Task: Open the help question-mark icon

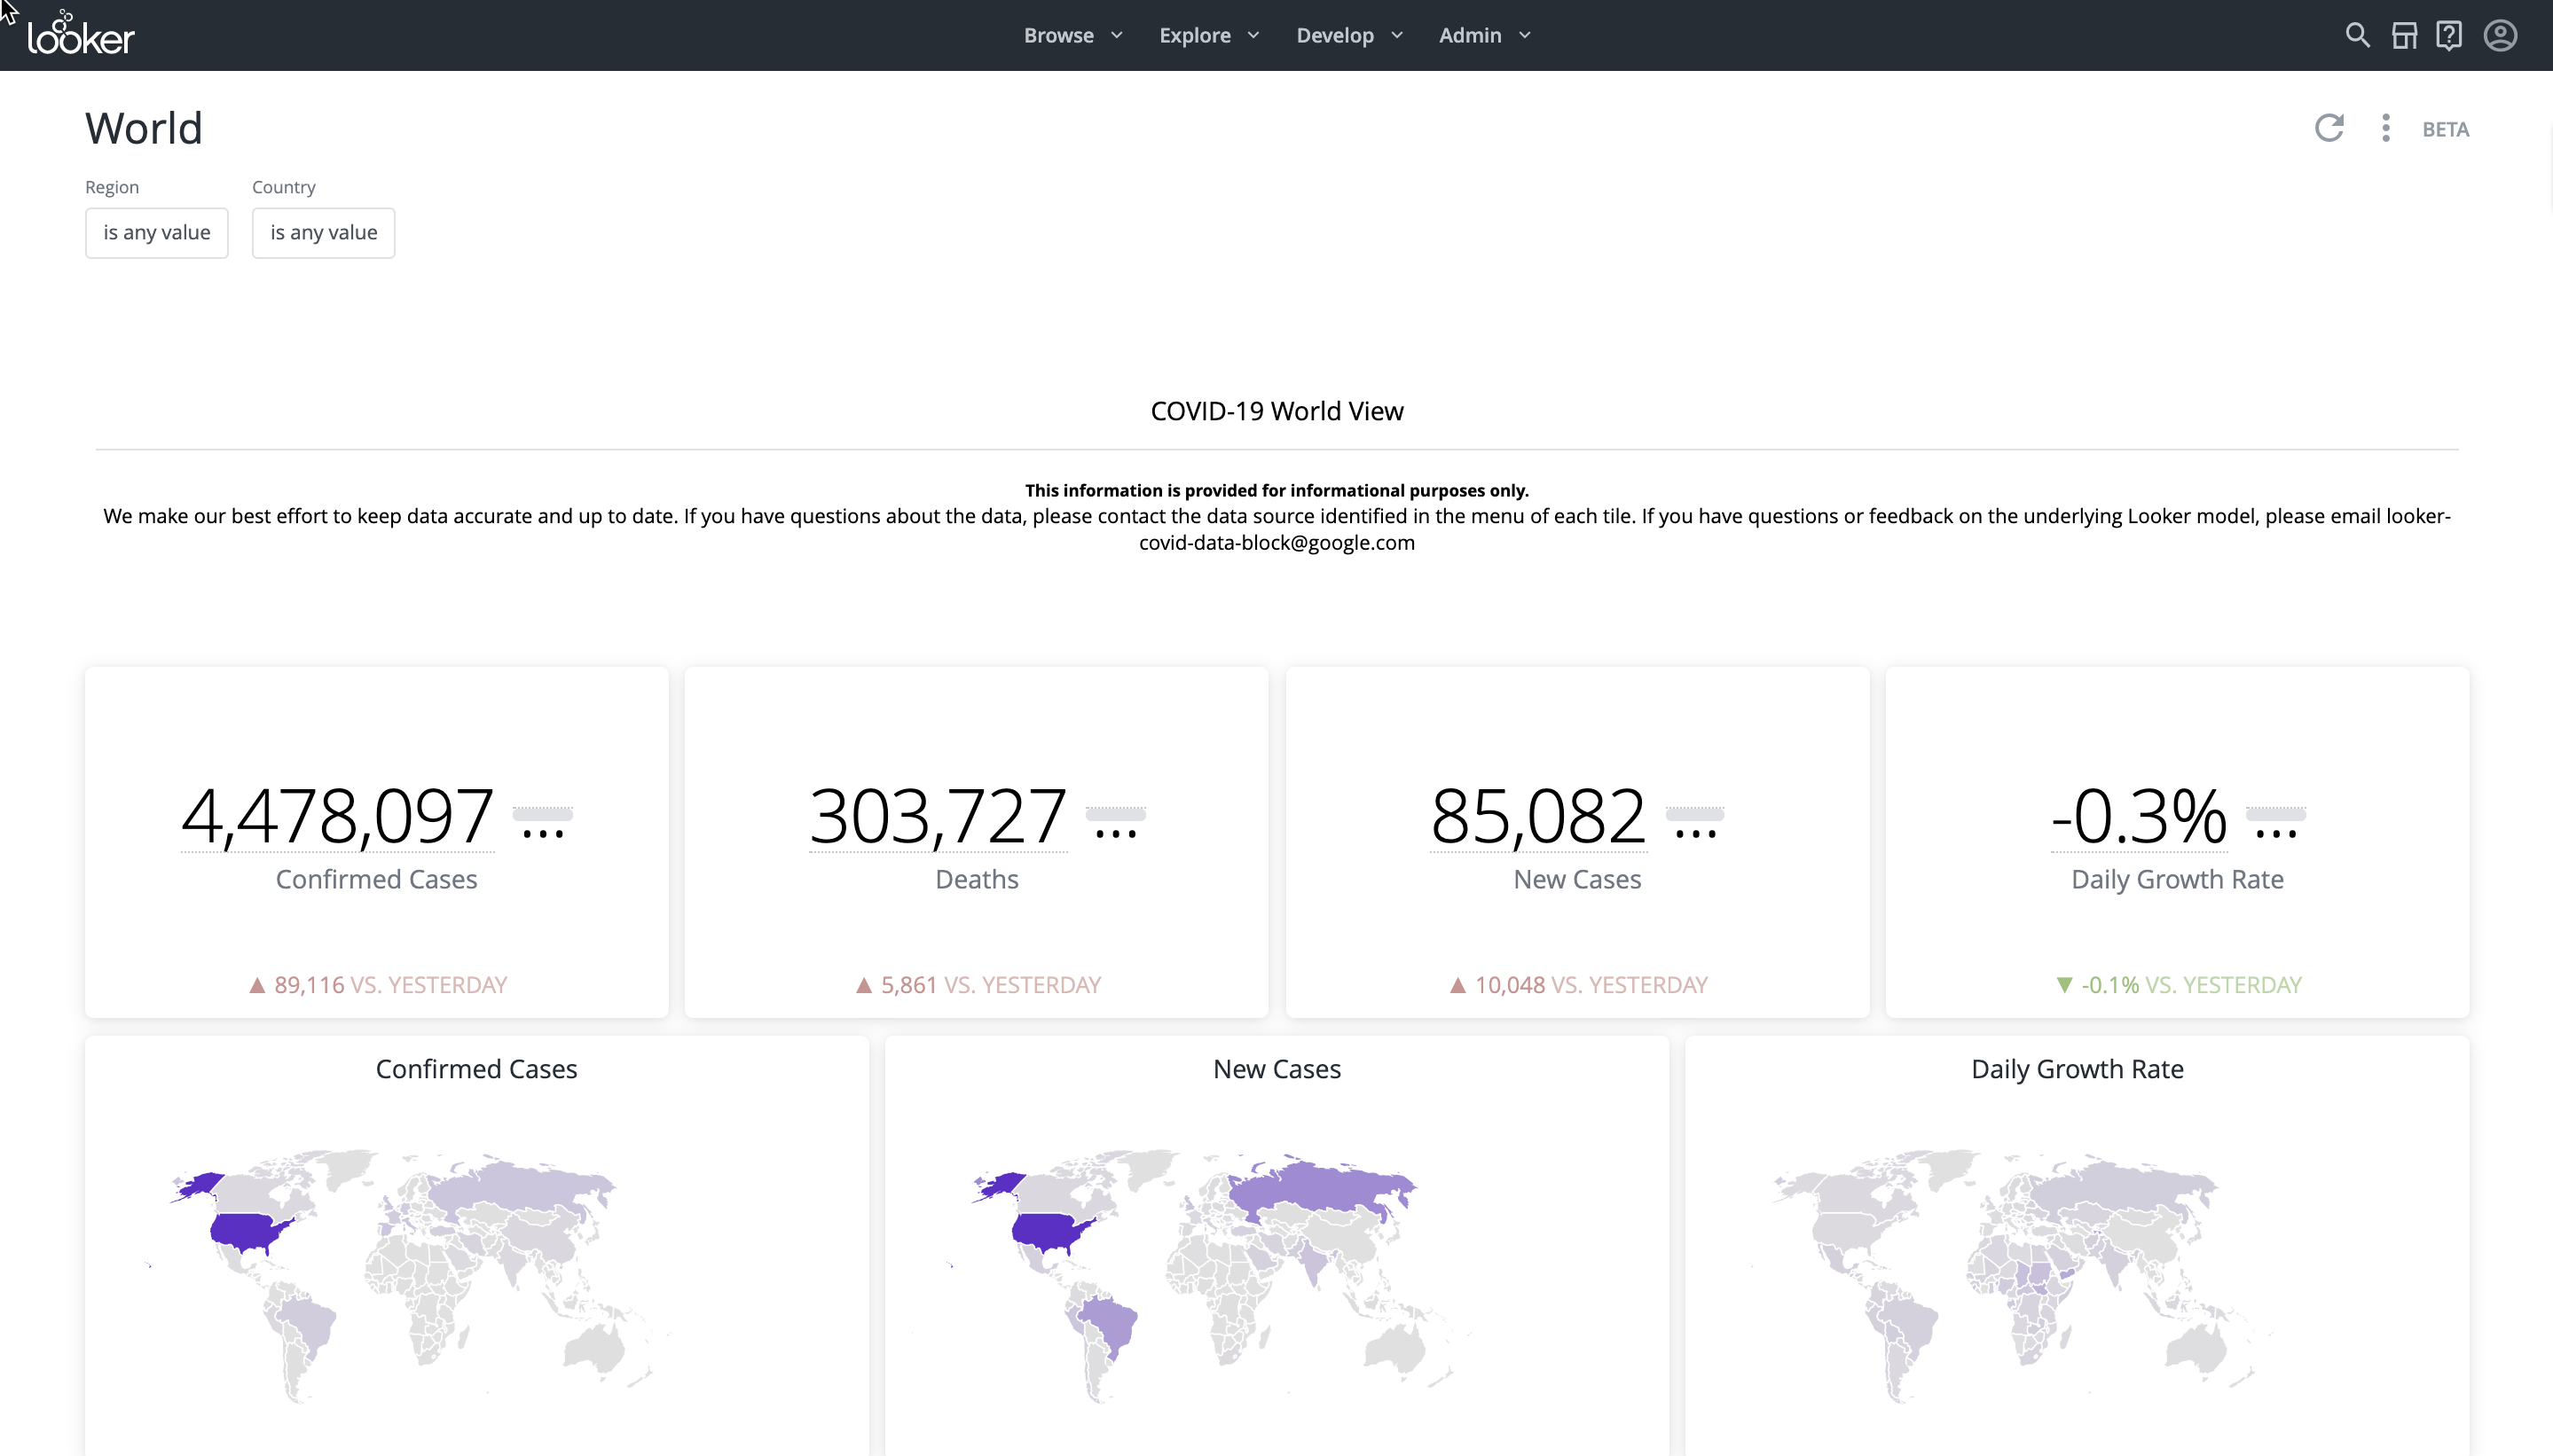Action: 2449,35
